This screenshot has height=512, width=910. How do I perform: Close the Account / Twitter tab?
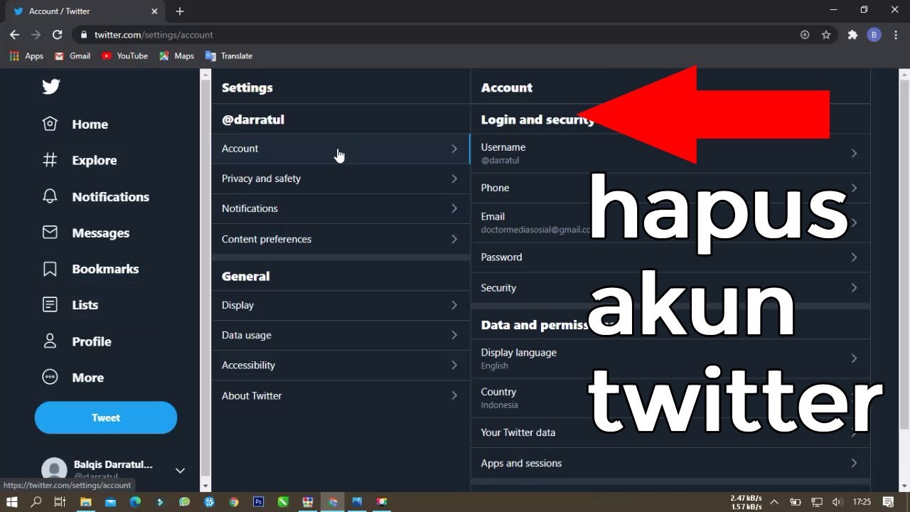tap(154, 11)
